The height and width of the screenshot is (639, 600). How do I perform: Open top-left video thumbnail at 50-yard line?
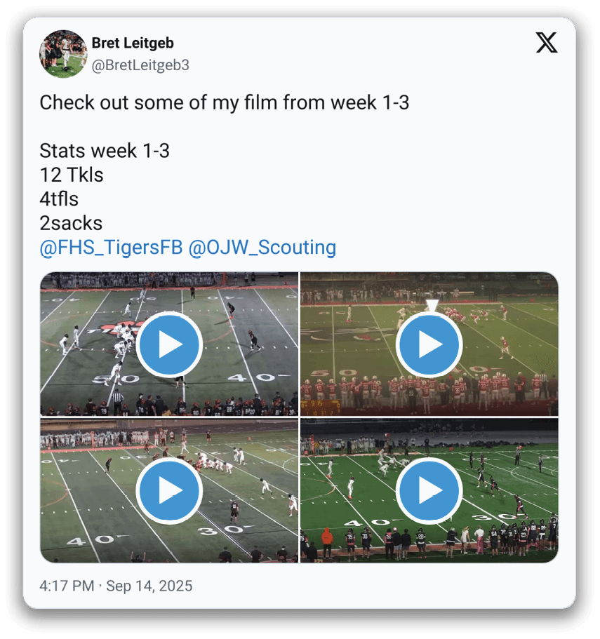[x=169, y=344]
